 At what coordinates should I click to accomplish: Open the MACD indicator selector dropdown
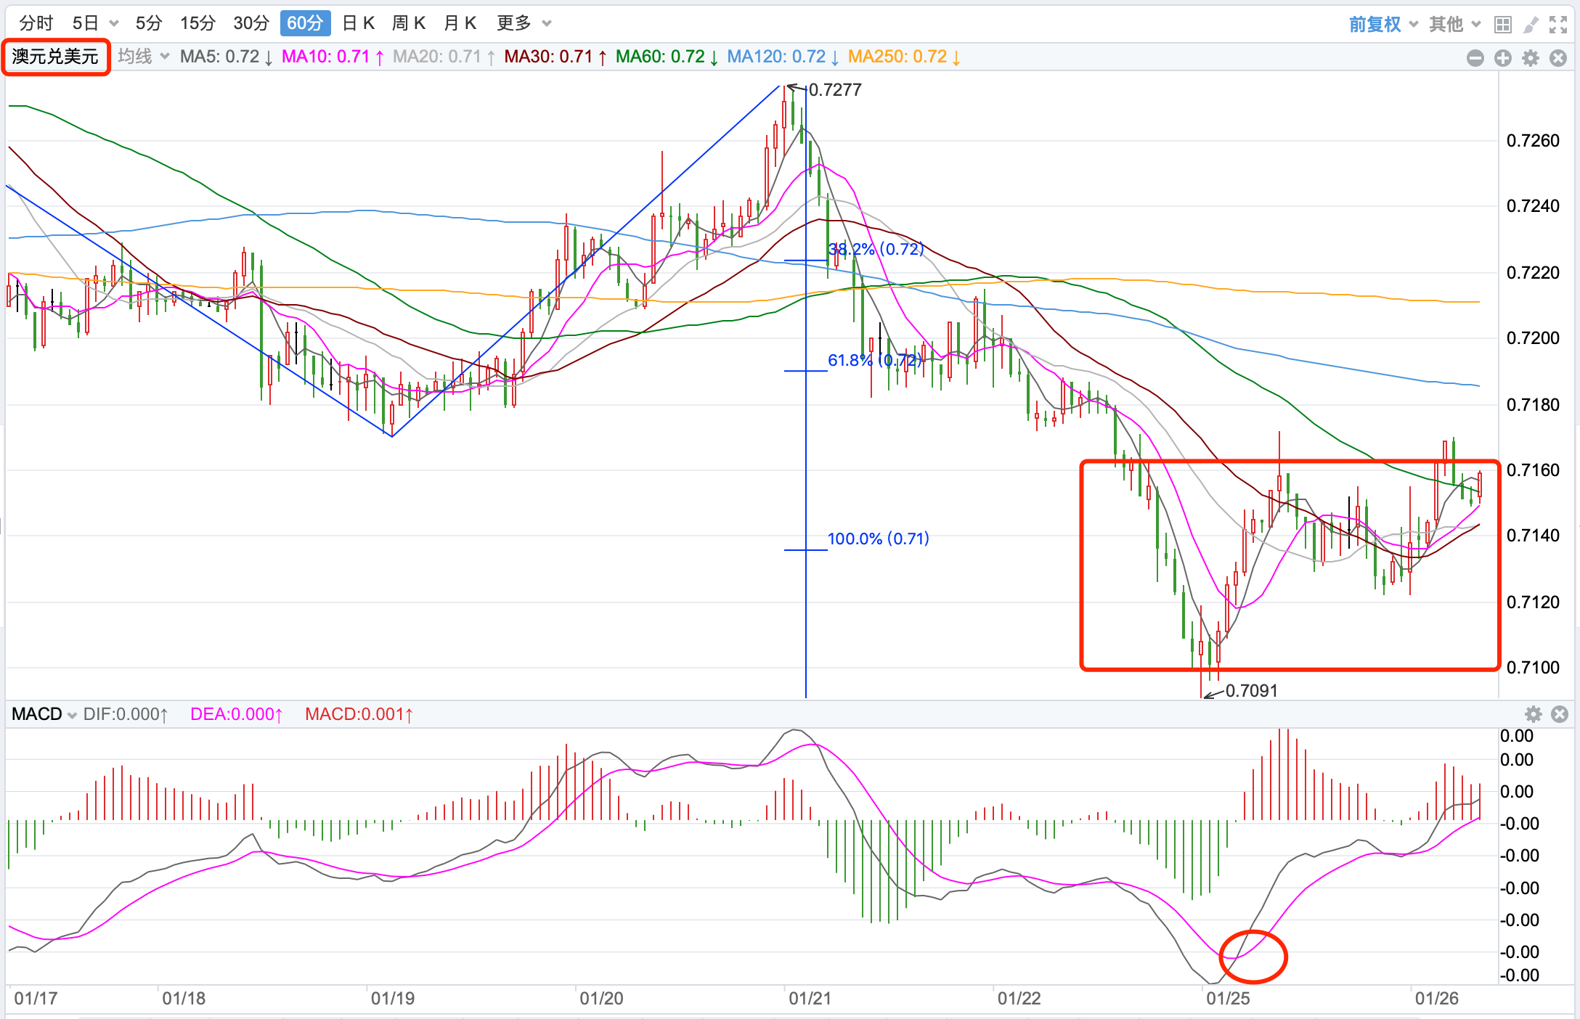(44, 714)
